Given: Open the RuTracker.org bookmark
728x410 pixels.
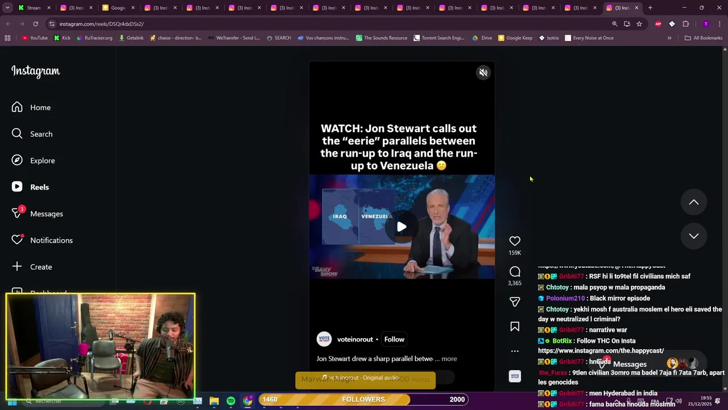Looking at the screenshot, I should 94,38.
